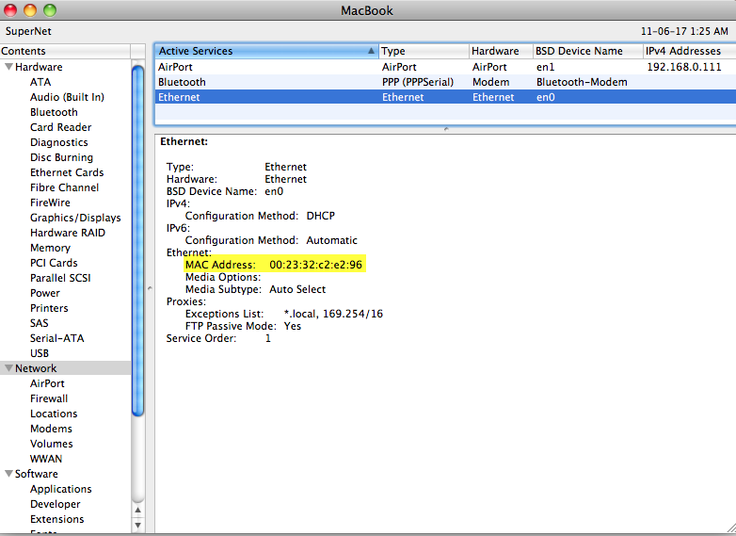Click the BSD Device Name column header

(587, 51)
